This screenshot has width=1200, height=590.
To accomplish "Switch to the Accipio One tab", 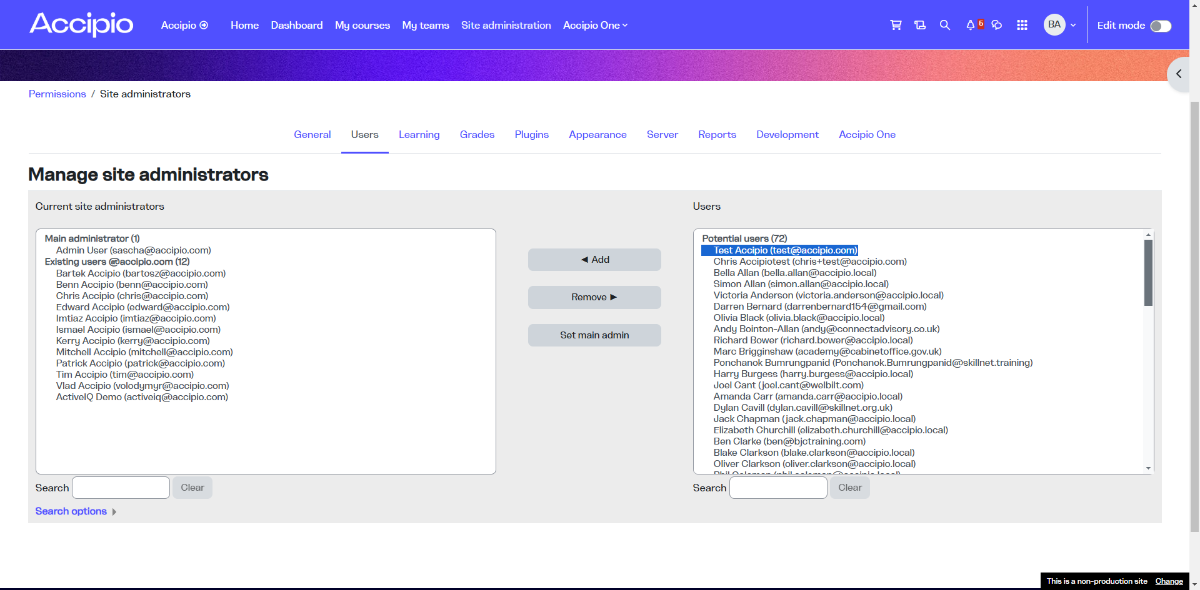I will pos(867,134).
